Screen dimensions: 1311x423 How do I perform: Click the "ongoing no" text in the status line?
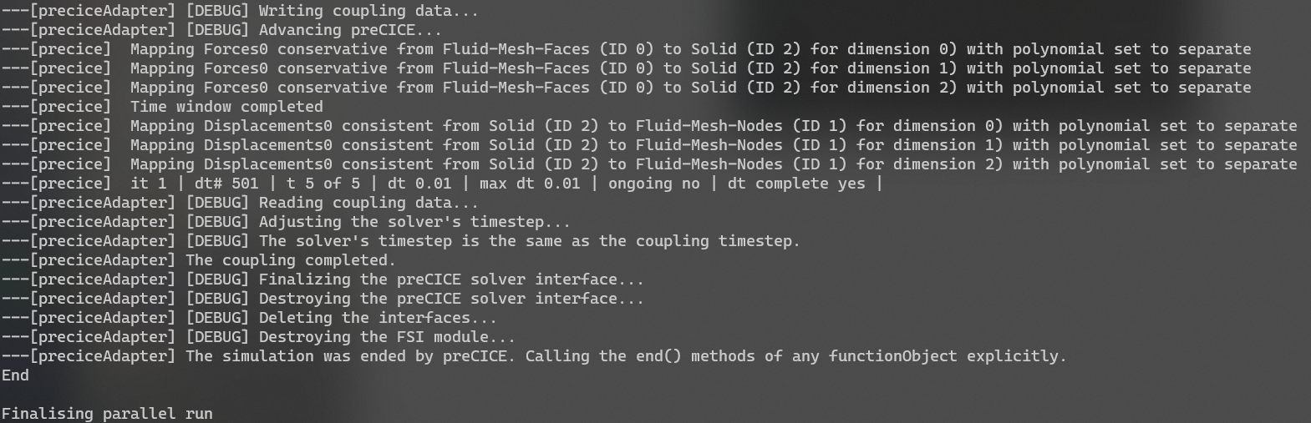click(653, 184)
